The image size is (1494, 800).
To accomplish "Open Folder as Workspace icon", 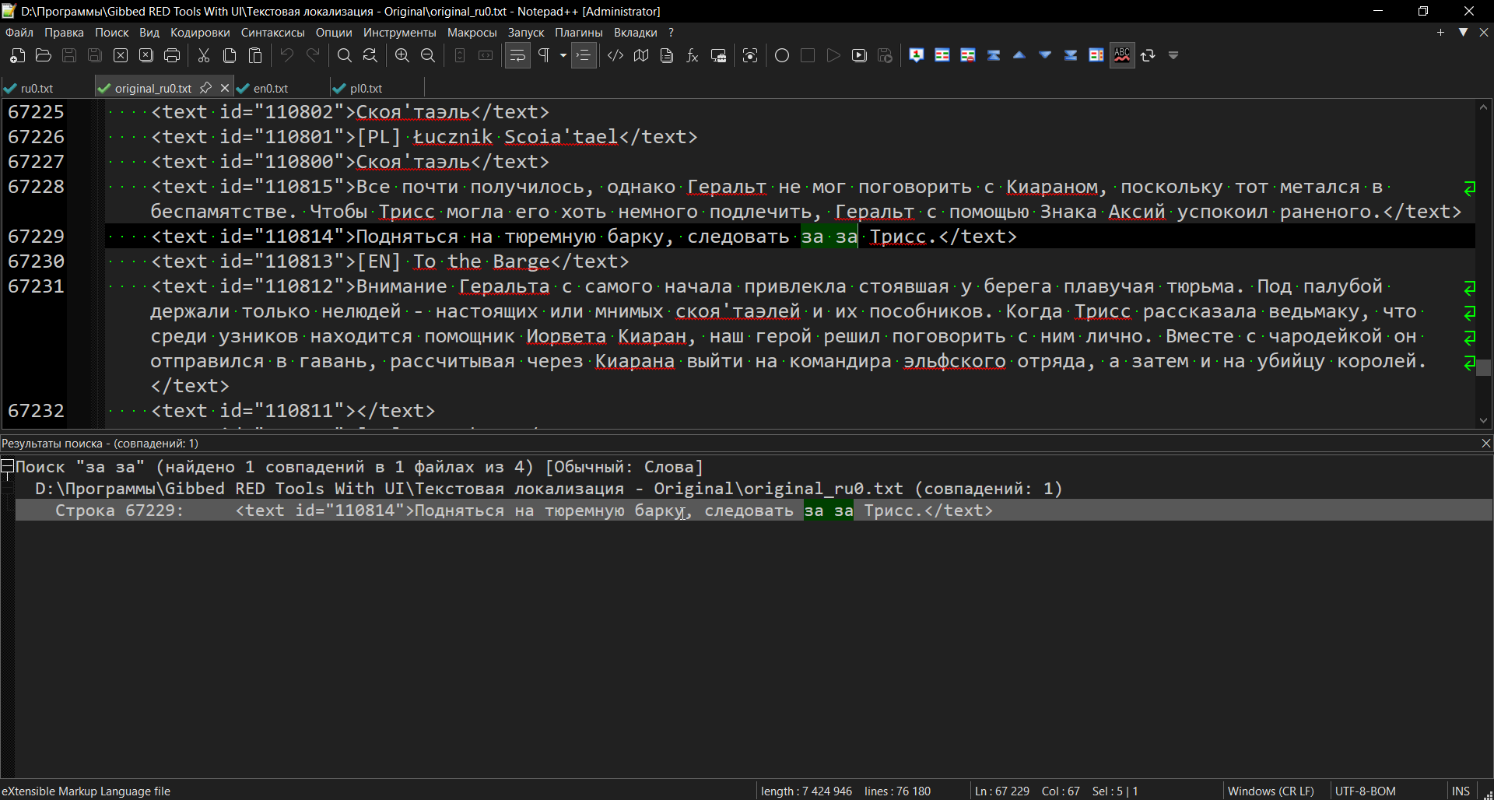I will point(718,55).
